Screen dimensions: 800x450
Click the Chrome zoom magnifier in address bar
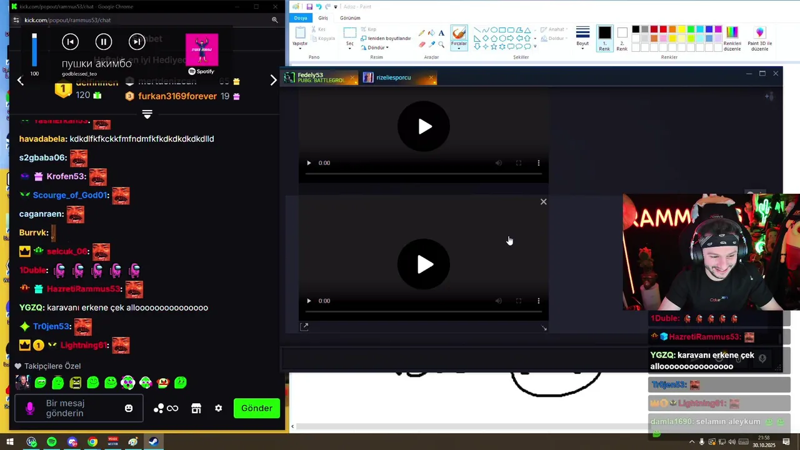click(x=274, y=20)
